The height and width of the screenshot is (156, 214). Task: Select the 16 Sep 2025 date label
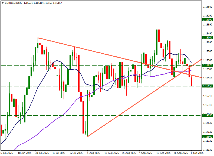click(x=164, y=153)
